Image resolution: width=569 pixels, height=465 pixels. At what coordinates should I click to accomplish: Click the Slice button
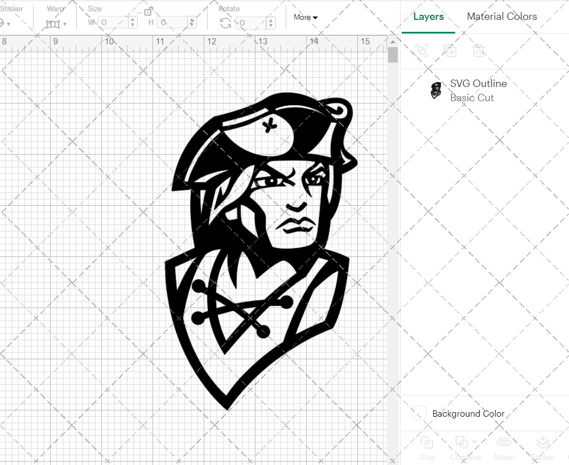point(426,448)
